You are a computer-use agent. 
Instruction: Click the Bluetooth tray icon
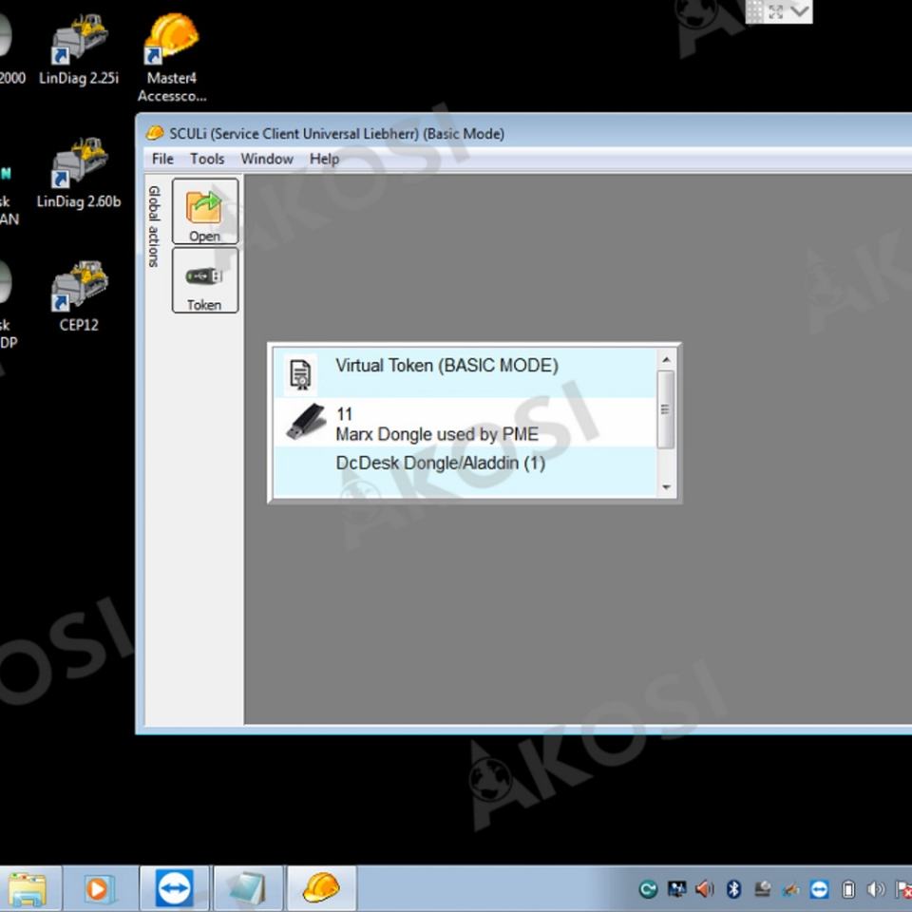point(733,889)
